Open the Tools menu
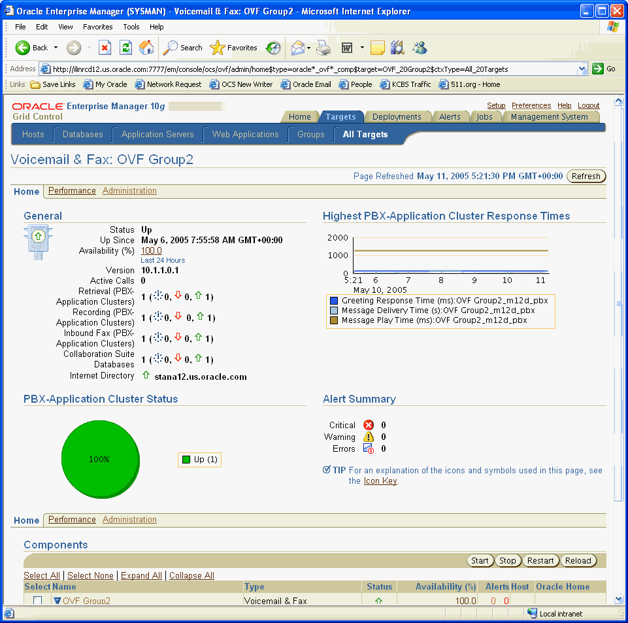The height and width of the screenshot is (623, 628). click(x=131, y=27)
